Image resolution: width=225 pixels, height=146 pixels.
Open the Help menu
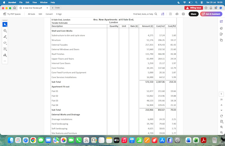(x=53, y=2)
